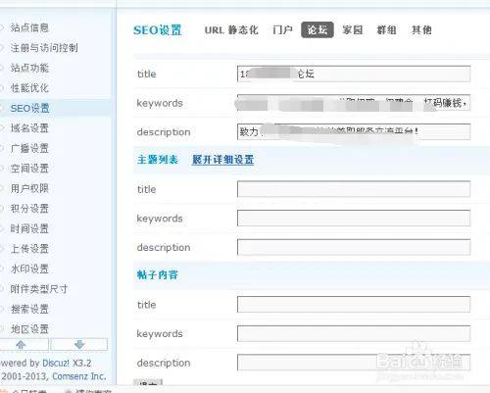Switch to URL 静态化 tab

click(x=231, y=30)
